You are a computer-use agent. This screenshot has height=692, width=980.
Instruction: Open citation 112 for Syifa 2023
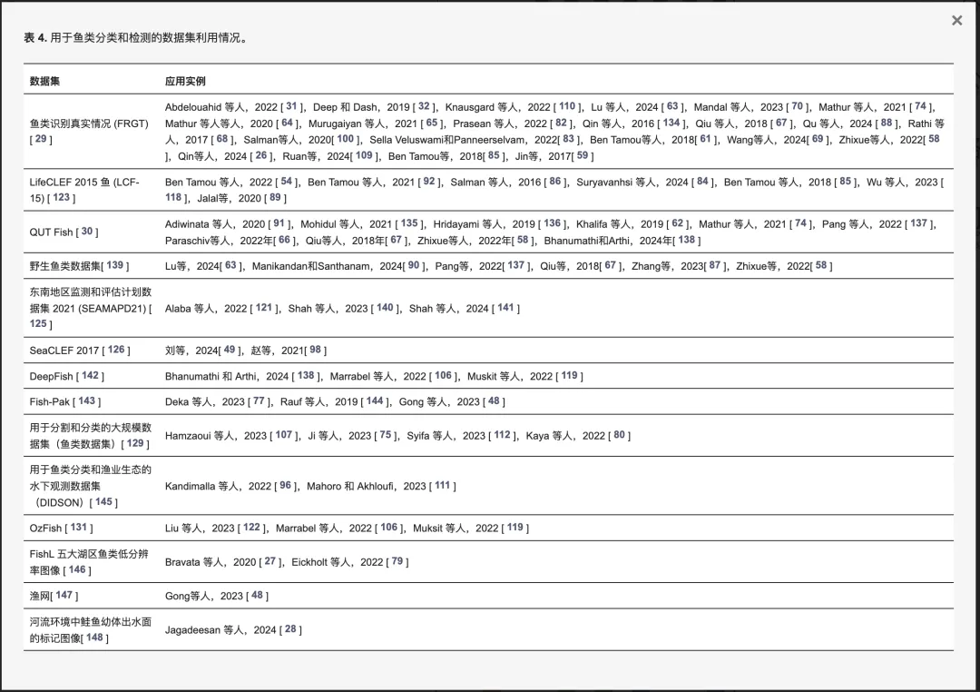pos(502,435)
